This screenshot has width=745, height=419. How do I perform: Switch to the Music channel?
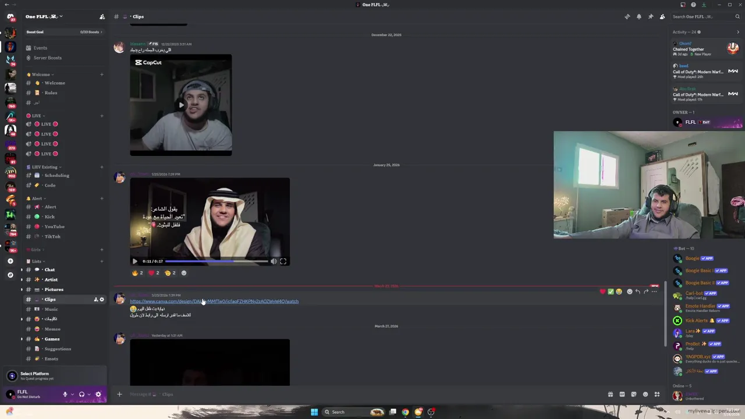click(x=64, y=309)
